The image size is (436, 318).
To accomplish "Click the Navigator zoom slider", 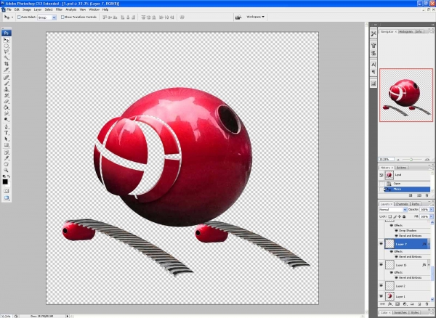I will (411, 160).
